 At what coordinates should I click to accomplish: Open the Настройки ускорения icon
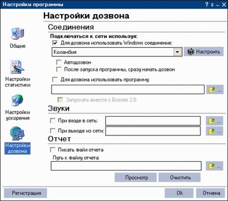pyautogui.click(x=17, y=100)
